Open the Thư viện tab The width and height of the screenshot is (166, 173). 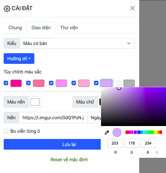pyautogui.click(x=69, y=28)
